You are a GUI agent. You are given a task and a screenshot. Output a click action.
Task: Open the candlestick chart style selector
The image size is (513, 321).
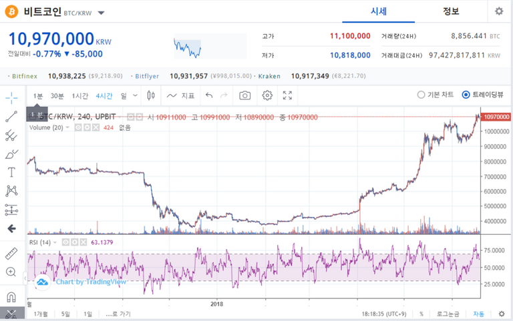(x=151, y=95)
